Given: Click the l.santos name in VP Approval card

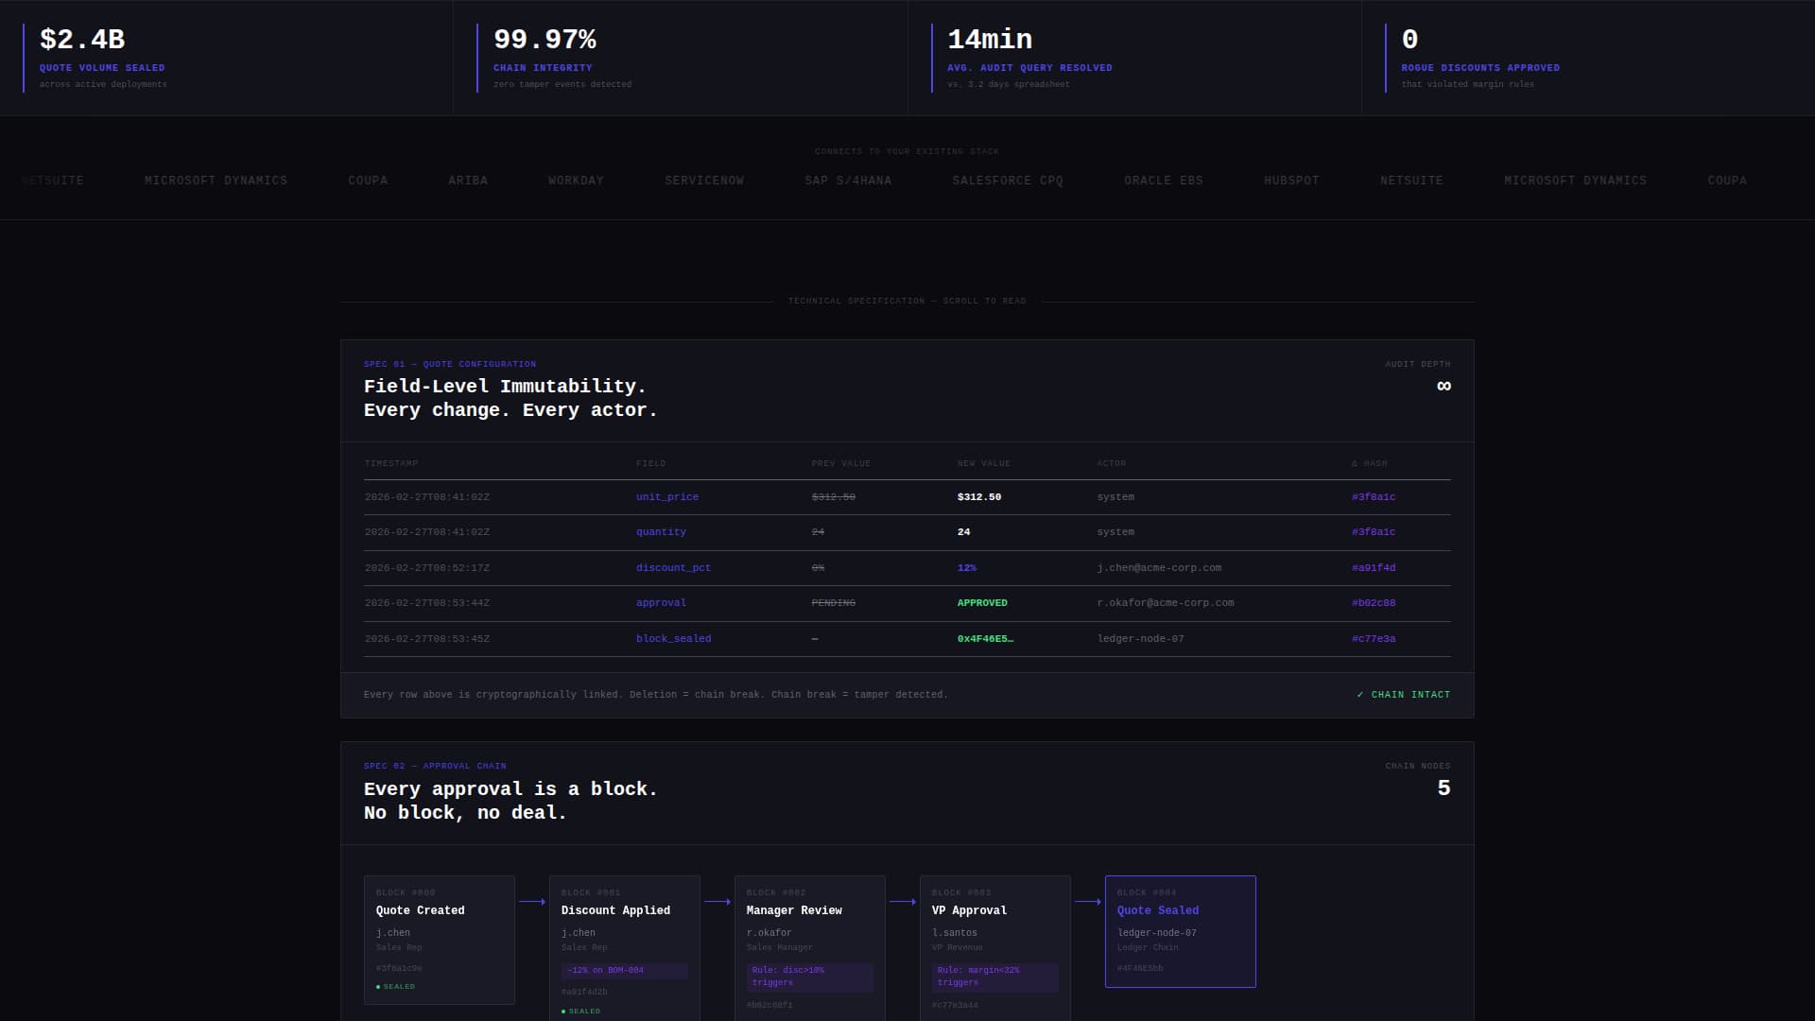Looking at the screenshot, I should 955,933.
